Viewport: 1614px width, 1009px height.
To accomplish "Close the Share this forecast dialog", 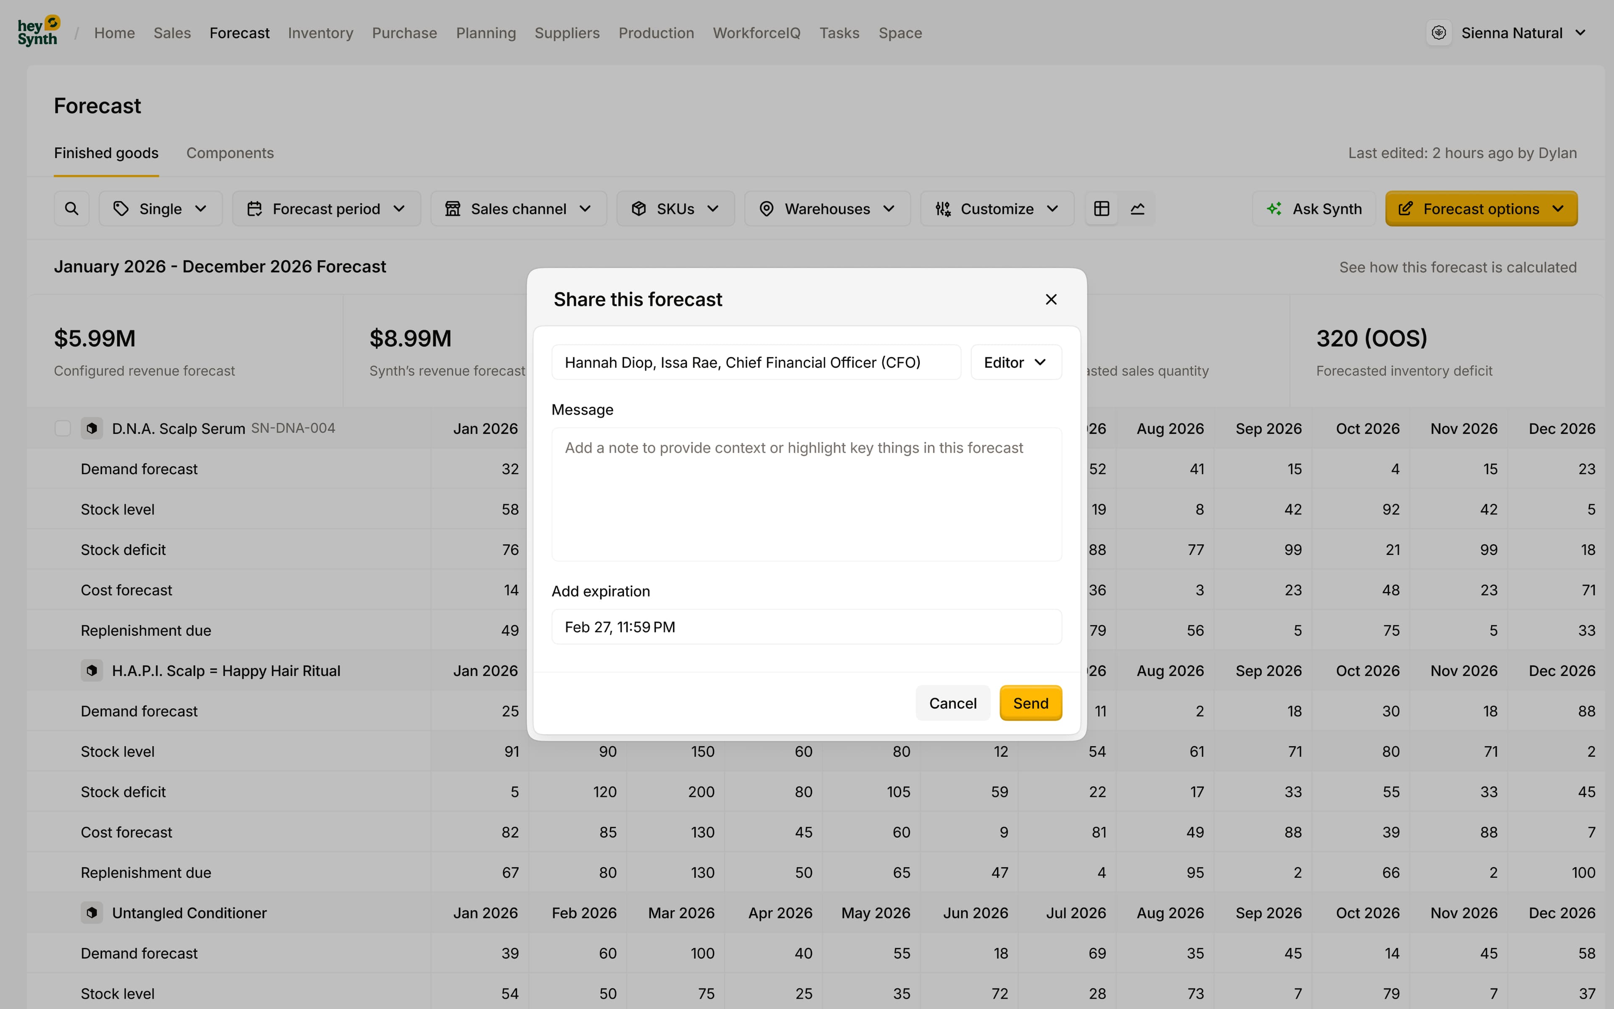I will tap(1051, 300).
